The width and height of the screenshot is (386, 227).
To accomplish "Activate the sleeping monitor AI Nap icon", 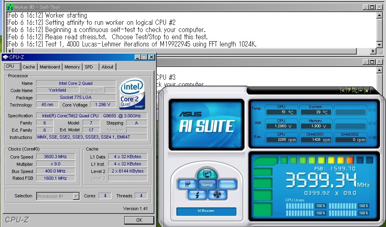I will coord(207,174).
